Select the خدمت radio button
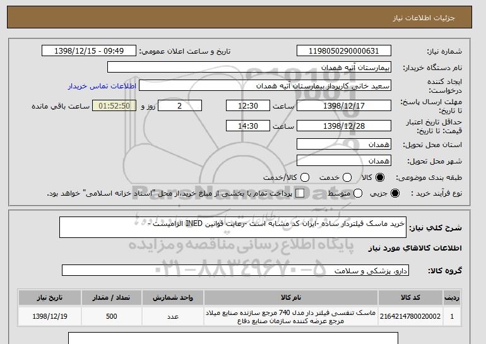The image size is (486, 344). (x=347, y=177)
